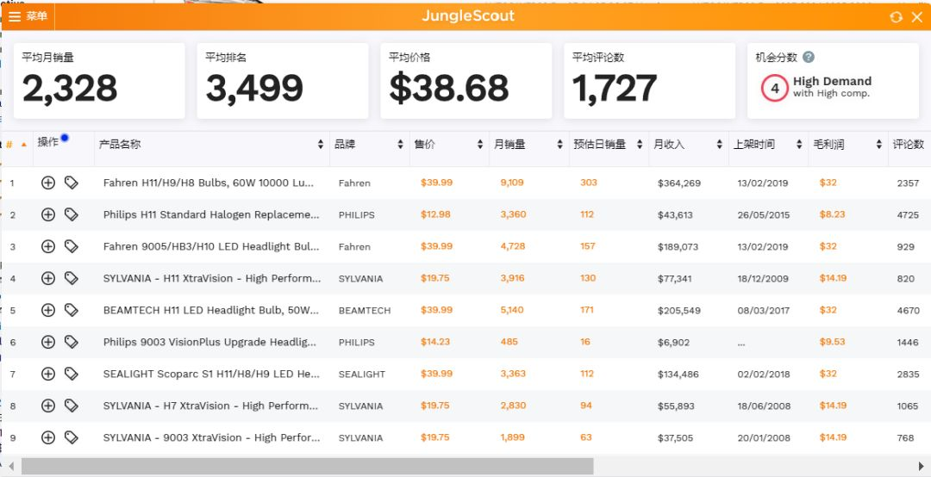The image size is (931, 477).
Task: Sort table by 售价 column arrows
Action: [x=480, y=144]
